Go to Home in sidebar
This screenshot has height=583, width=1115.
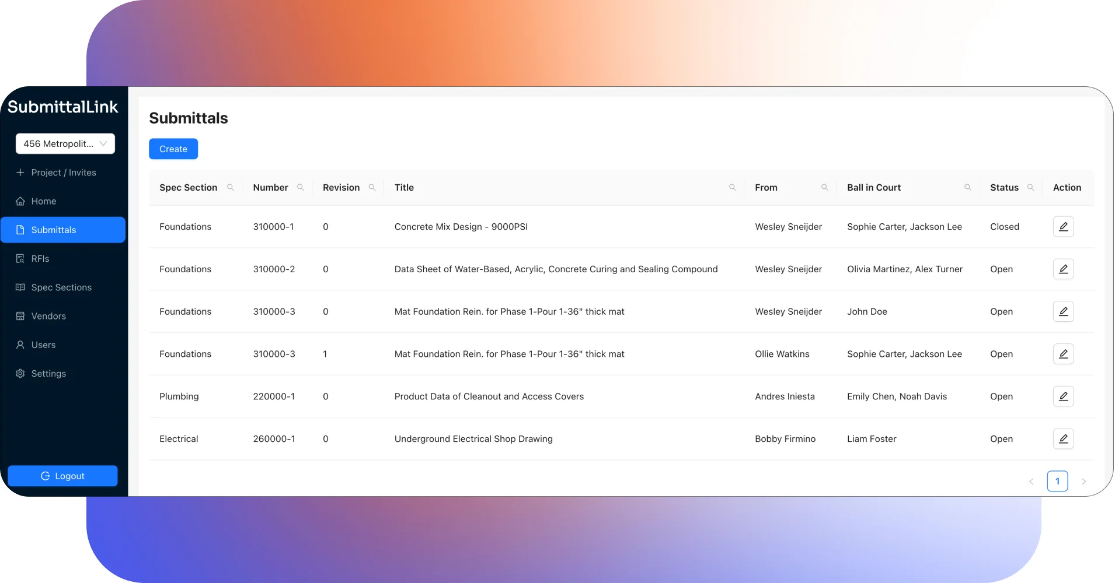[x=63, y=201]
